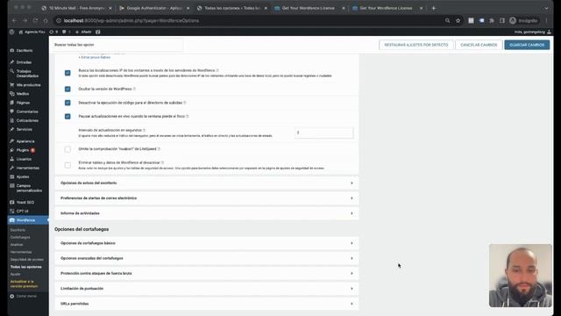Open Mis productos cart icon
561x316 pixels.
11,85
